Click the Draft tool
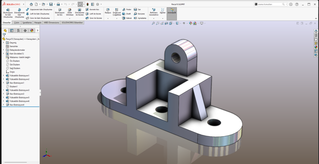The width and height of the screenshot is (319, 164). [127, 14]
